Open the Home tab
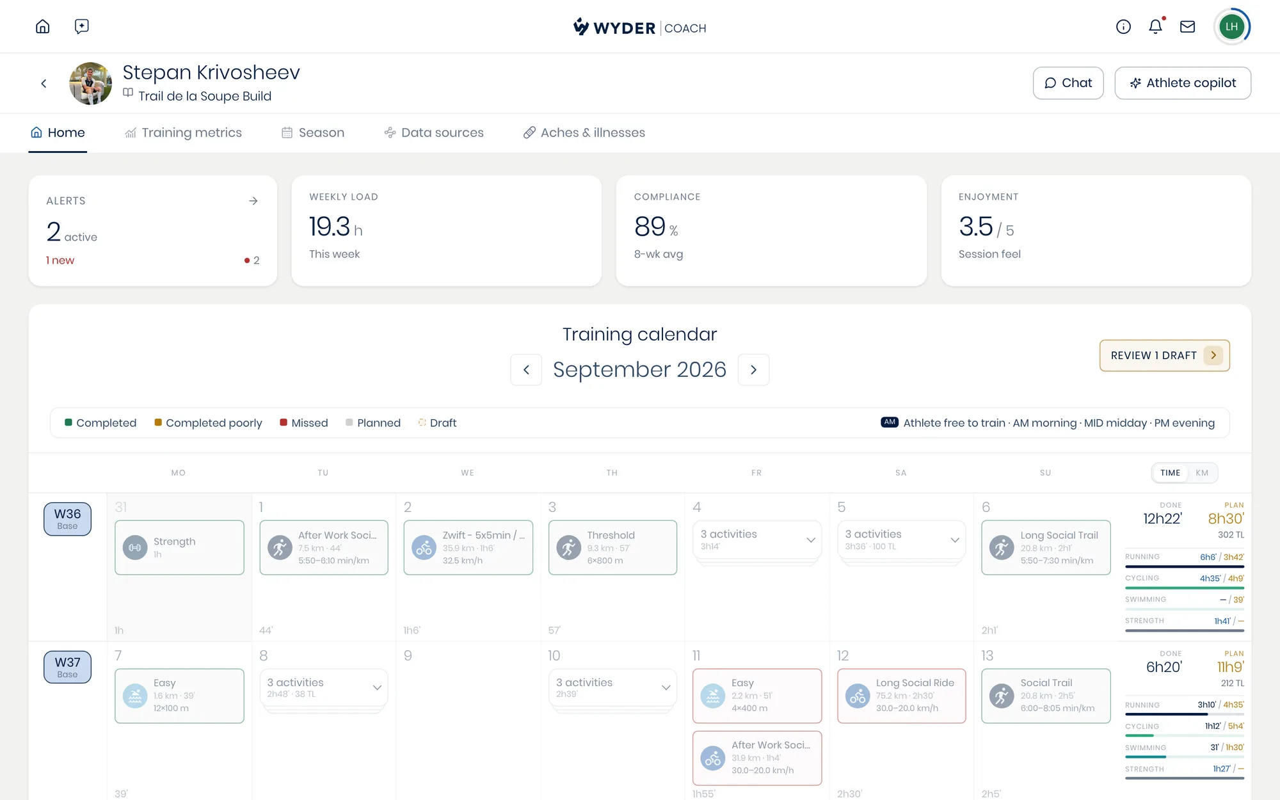Screen dimensions: 1280x800 [58, 132]
